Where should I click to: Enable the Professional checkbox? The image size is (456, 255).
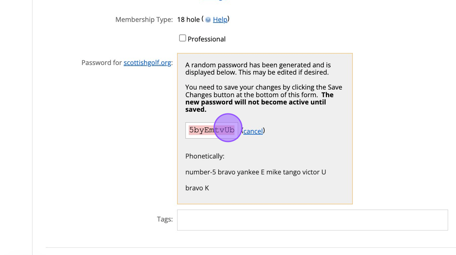tap(182, 38)
